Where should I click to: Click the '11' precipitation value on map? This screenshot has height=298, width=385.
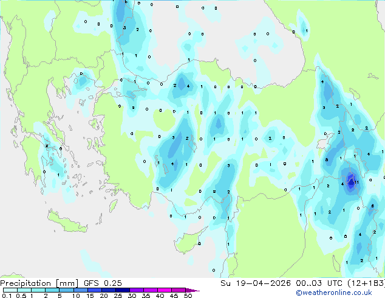pyautogui.click(x=356, y=182)
